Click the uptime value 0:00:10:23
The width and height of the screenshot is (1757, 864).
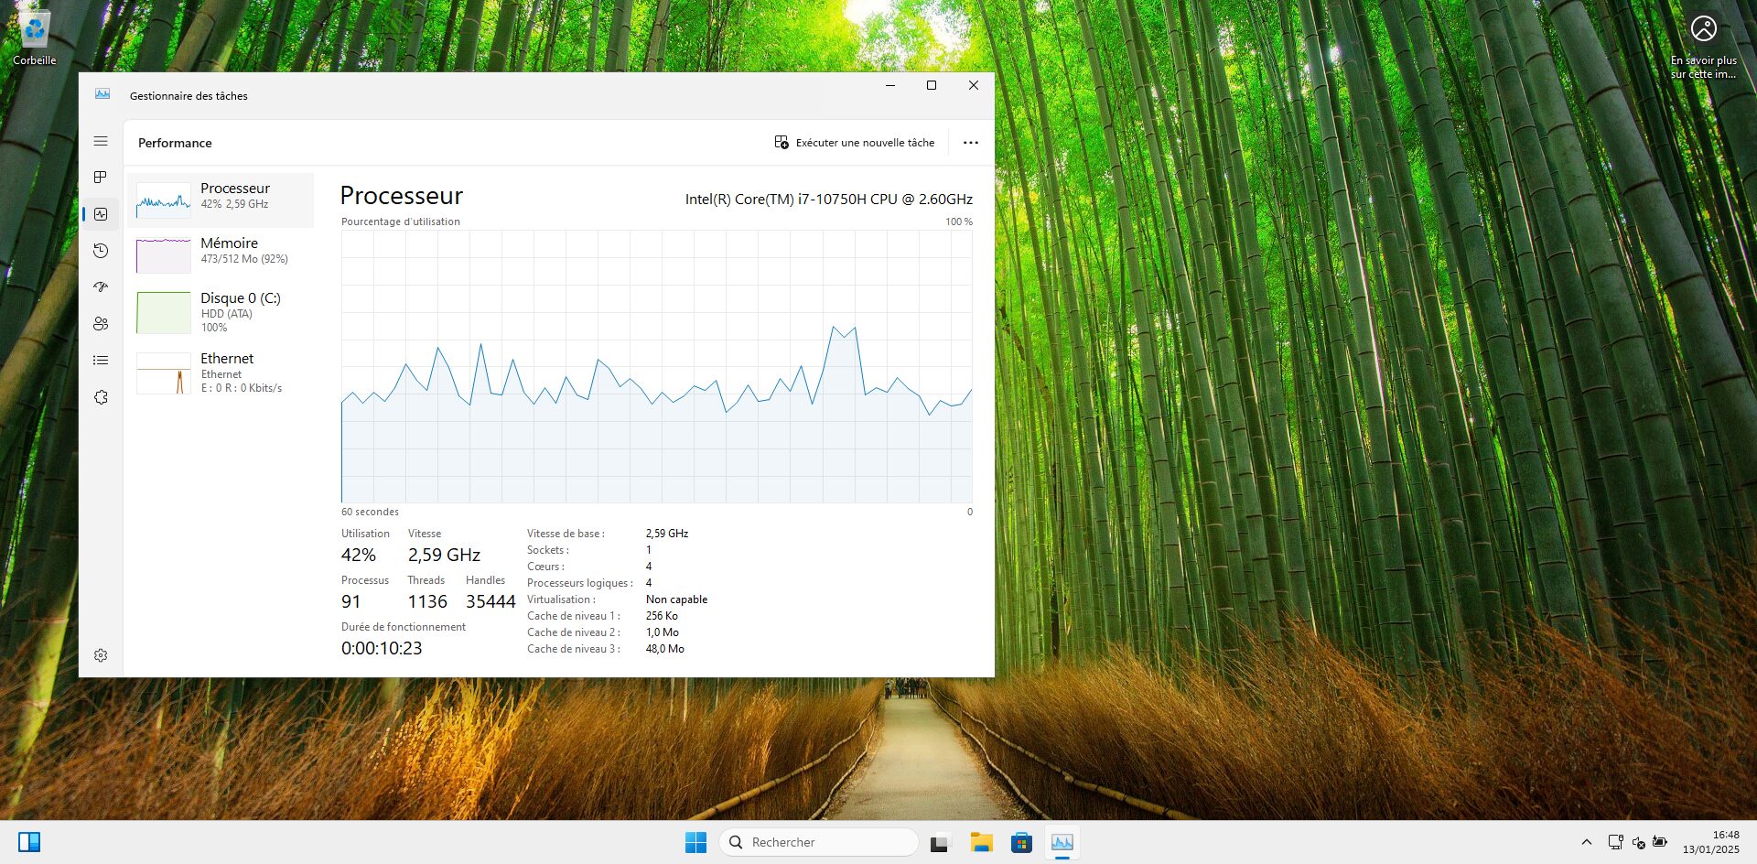pos(382,648)
